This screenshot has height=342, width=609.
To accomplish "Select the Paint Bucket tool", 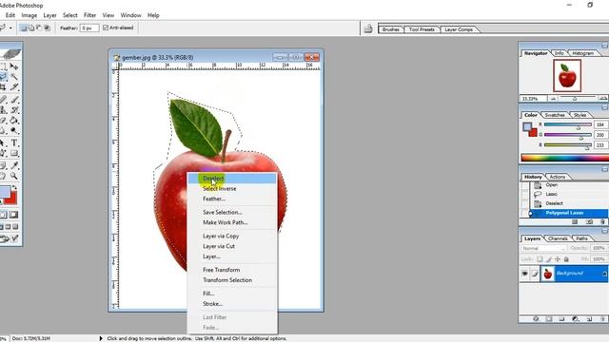I will [14, 121].
